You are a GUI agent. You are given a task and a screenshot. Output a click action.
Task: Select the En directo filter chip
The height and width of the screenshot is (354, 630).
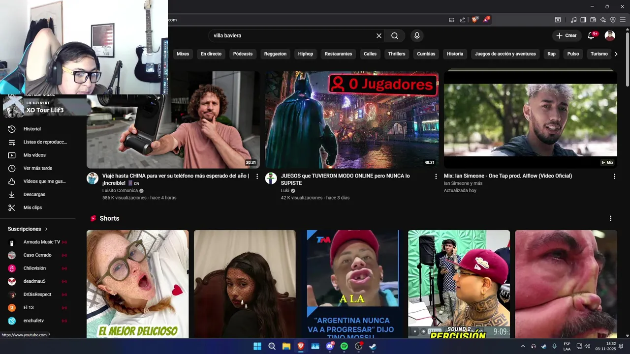pyautogui.click(x=211, y=54)
